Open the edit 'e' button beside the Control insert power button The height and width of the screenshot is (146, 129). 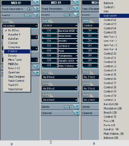point(47,21)
